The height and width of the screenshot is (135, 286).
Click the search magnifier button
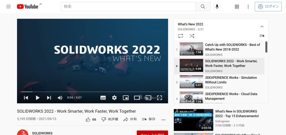click(203, 6)
